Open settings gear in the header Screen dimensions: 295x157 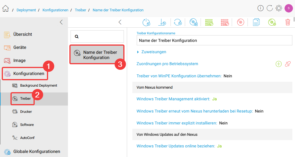point(279,8)
